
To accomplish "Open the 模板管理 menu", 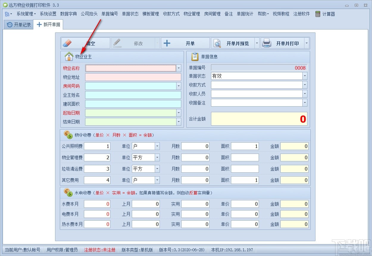I will coord(151,14).
